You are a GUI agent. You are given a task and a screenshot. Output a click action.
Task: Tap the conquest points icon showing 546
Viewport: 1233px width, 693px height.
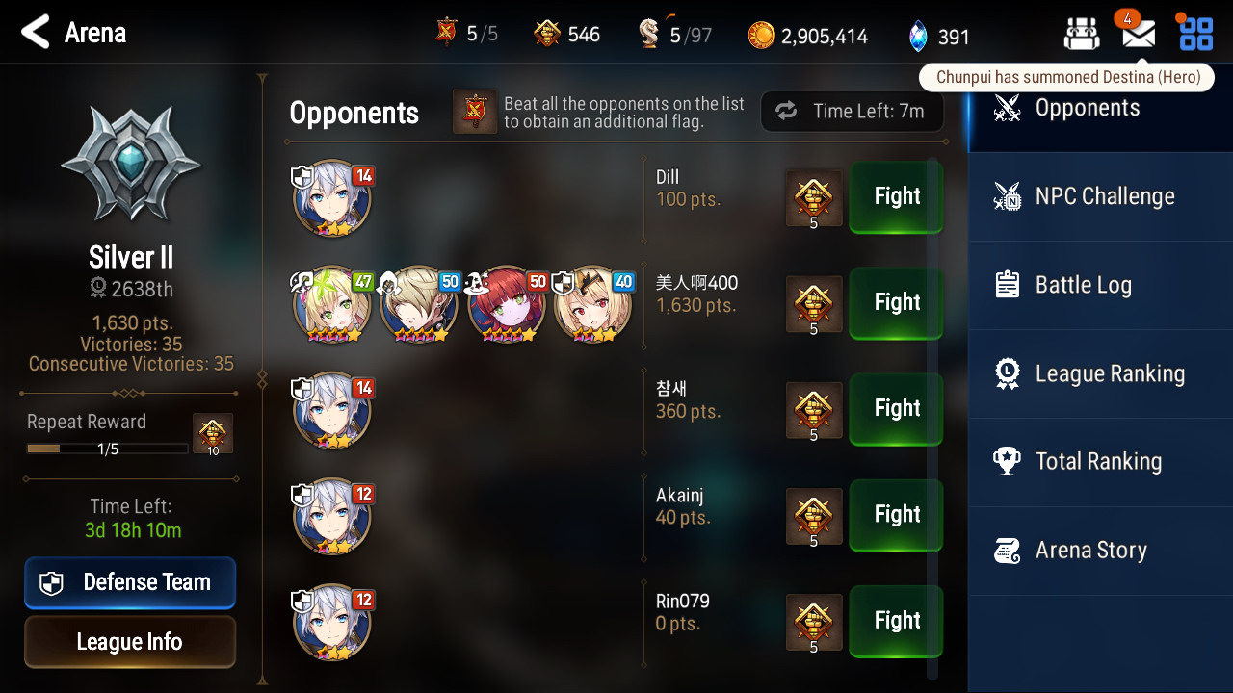[546, 34]
